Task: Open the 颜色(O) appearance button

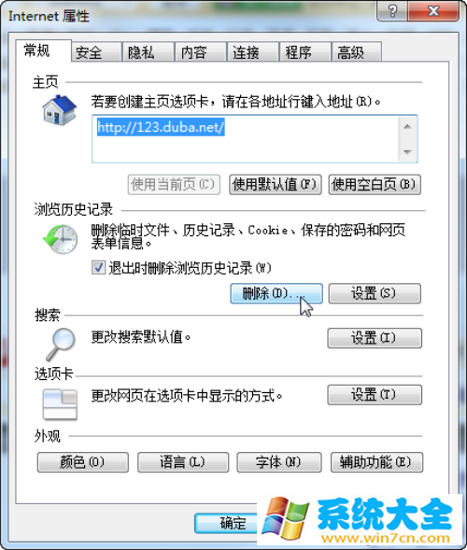Action: click(82, 462)
